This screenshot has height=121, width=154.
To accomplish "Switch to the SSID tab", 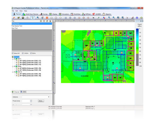I will click(x=23, y=92).
